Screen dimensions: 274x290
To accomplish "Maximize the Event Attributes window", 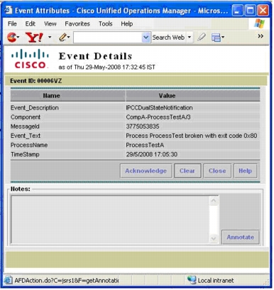I will tap(250, 11).
